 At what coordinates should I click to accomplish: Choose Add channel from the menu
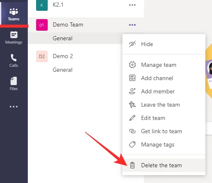click(164, 78)
